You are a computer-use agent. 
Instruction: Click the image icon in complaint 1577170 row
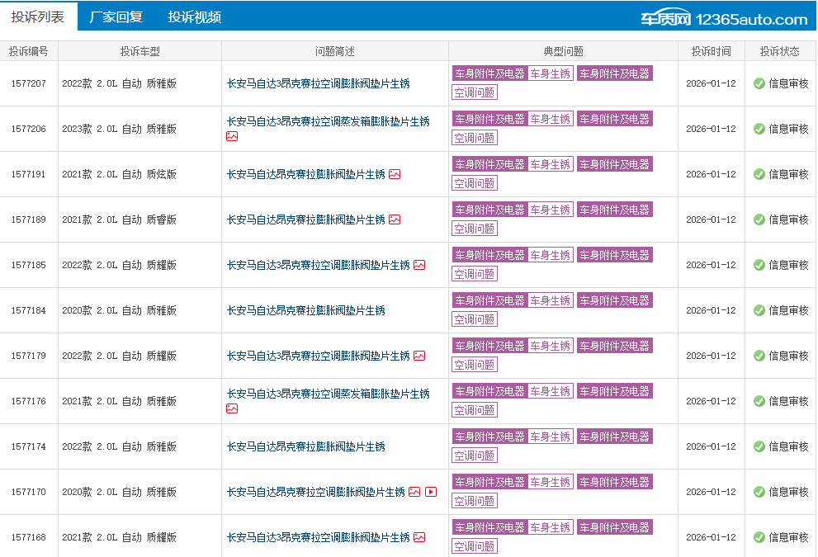pos(414,492)
